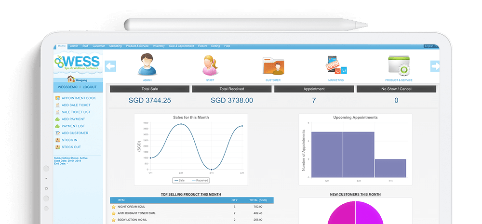
Task: Open the ADD PAYMENT link
Action: [x=73, y=119]
